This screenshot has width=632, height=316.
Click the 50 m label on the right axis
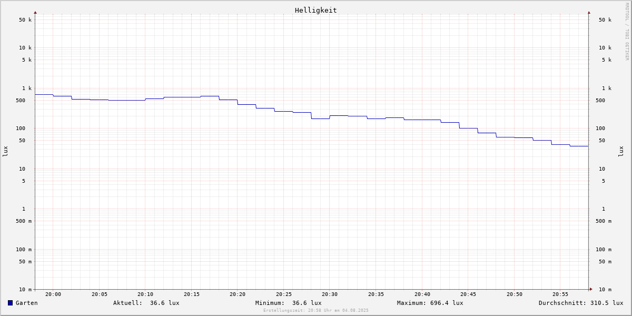click(605, 262)
